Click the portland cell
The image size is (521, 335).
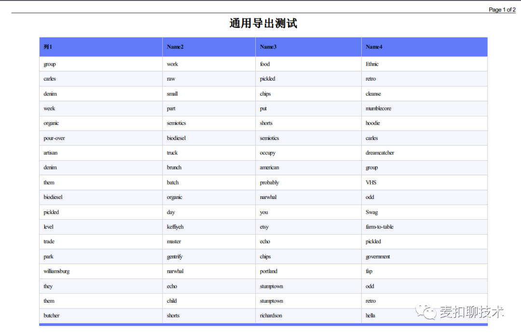click(268, 271)
